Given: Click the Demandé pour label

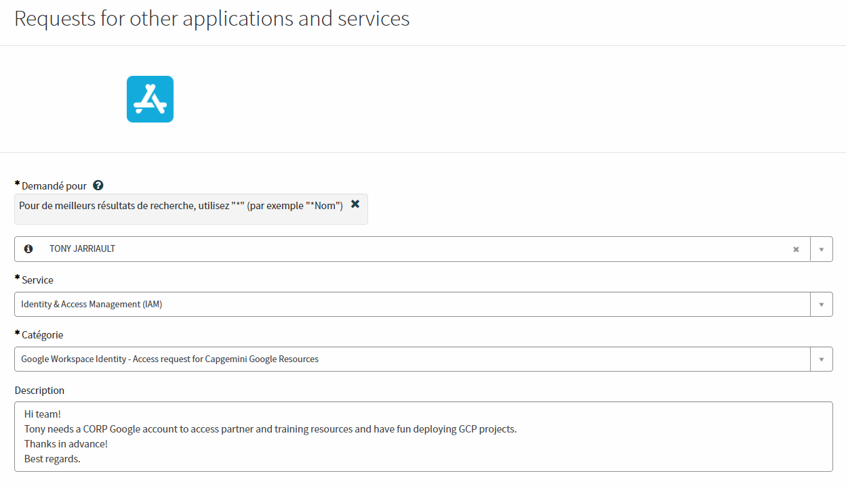Looking at the screenshot, I should coord(54,185).
